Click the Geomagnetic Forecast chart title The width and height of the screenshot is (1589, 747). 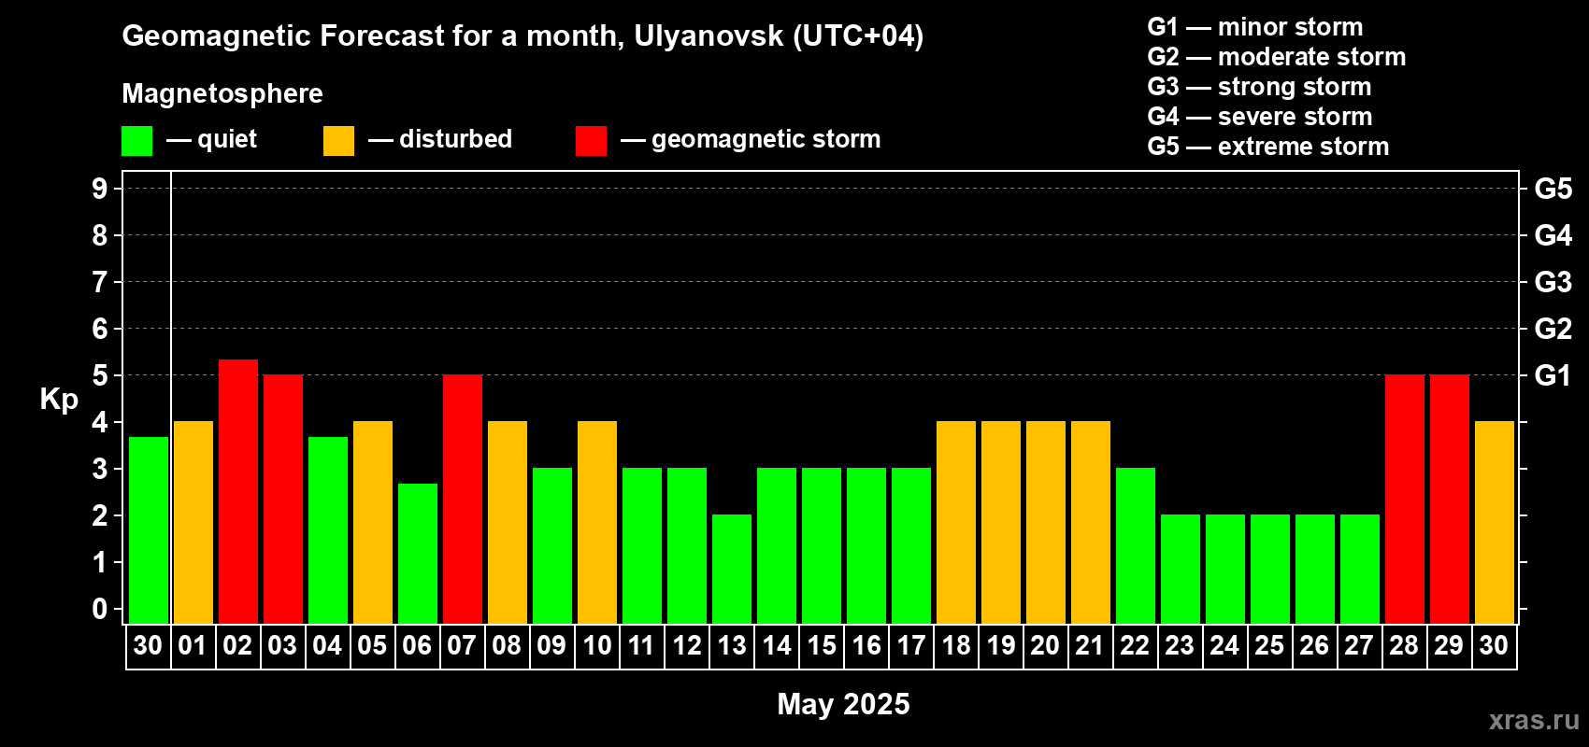tap(523, 36)
